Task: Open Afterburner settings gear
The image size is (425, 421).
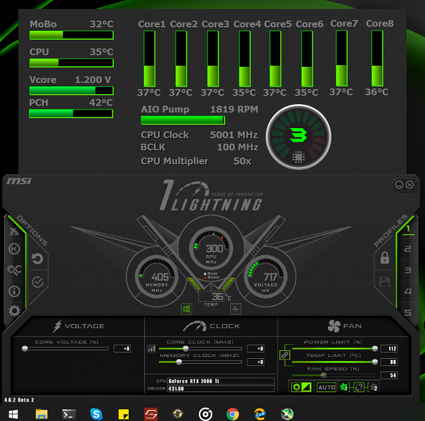Action: [14, 311]
